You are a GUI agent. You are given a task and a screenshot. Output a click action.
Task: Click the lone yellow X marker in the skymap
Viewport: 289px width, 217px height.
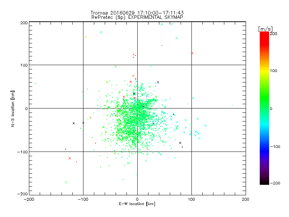click(86, 37)
